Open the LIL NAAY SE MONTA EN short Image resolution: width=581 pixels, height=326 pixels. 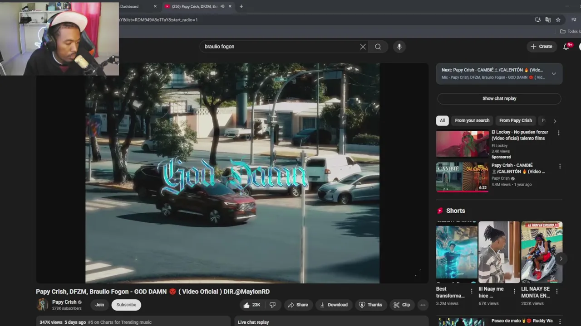542,252
